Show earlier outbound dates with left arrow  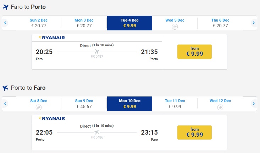point(5,23)
